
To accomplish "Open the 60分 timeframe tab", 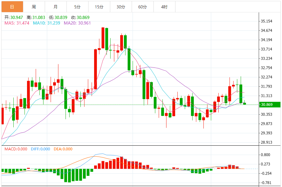I will click(x=143, y=7).
